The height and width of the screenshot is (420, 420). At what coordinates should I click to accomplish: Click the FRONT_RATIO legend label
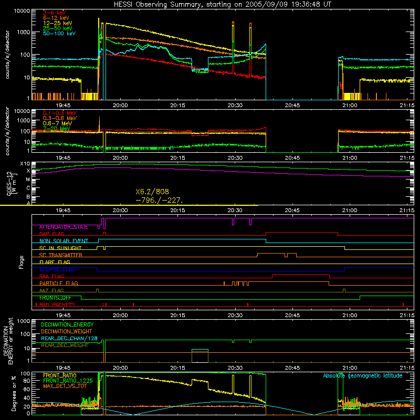[x=60, y=375]
